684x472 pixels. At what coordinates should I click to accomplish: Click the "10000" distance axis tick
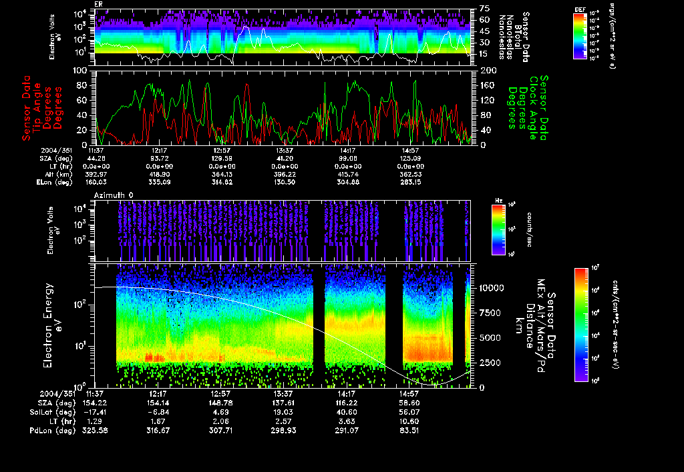[491, 288]
